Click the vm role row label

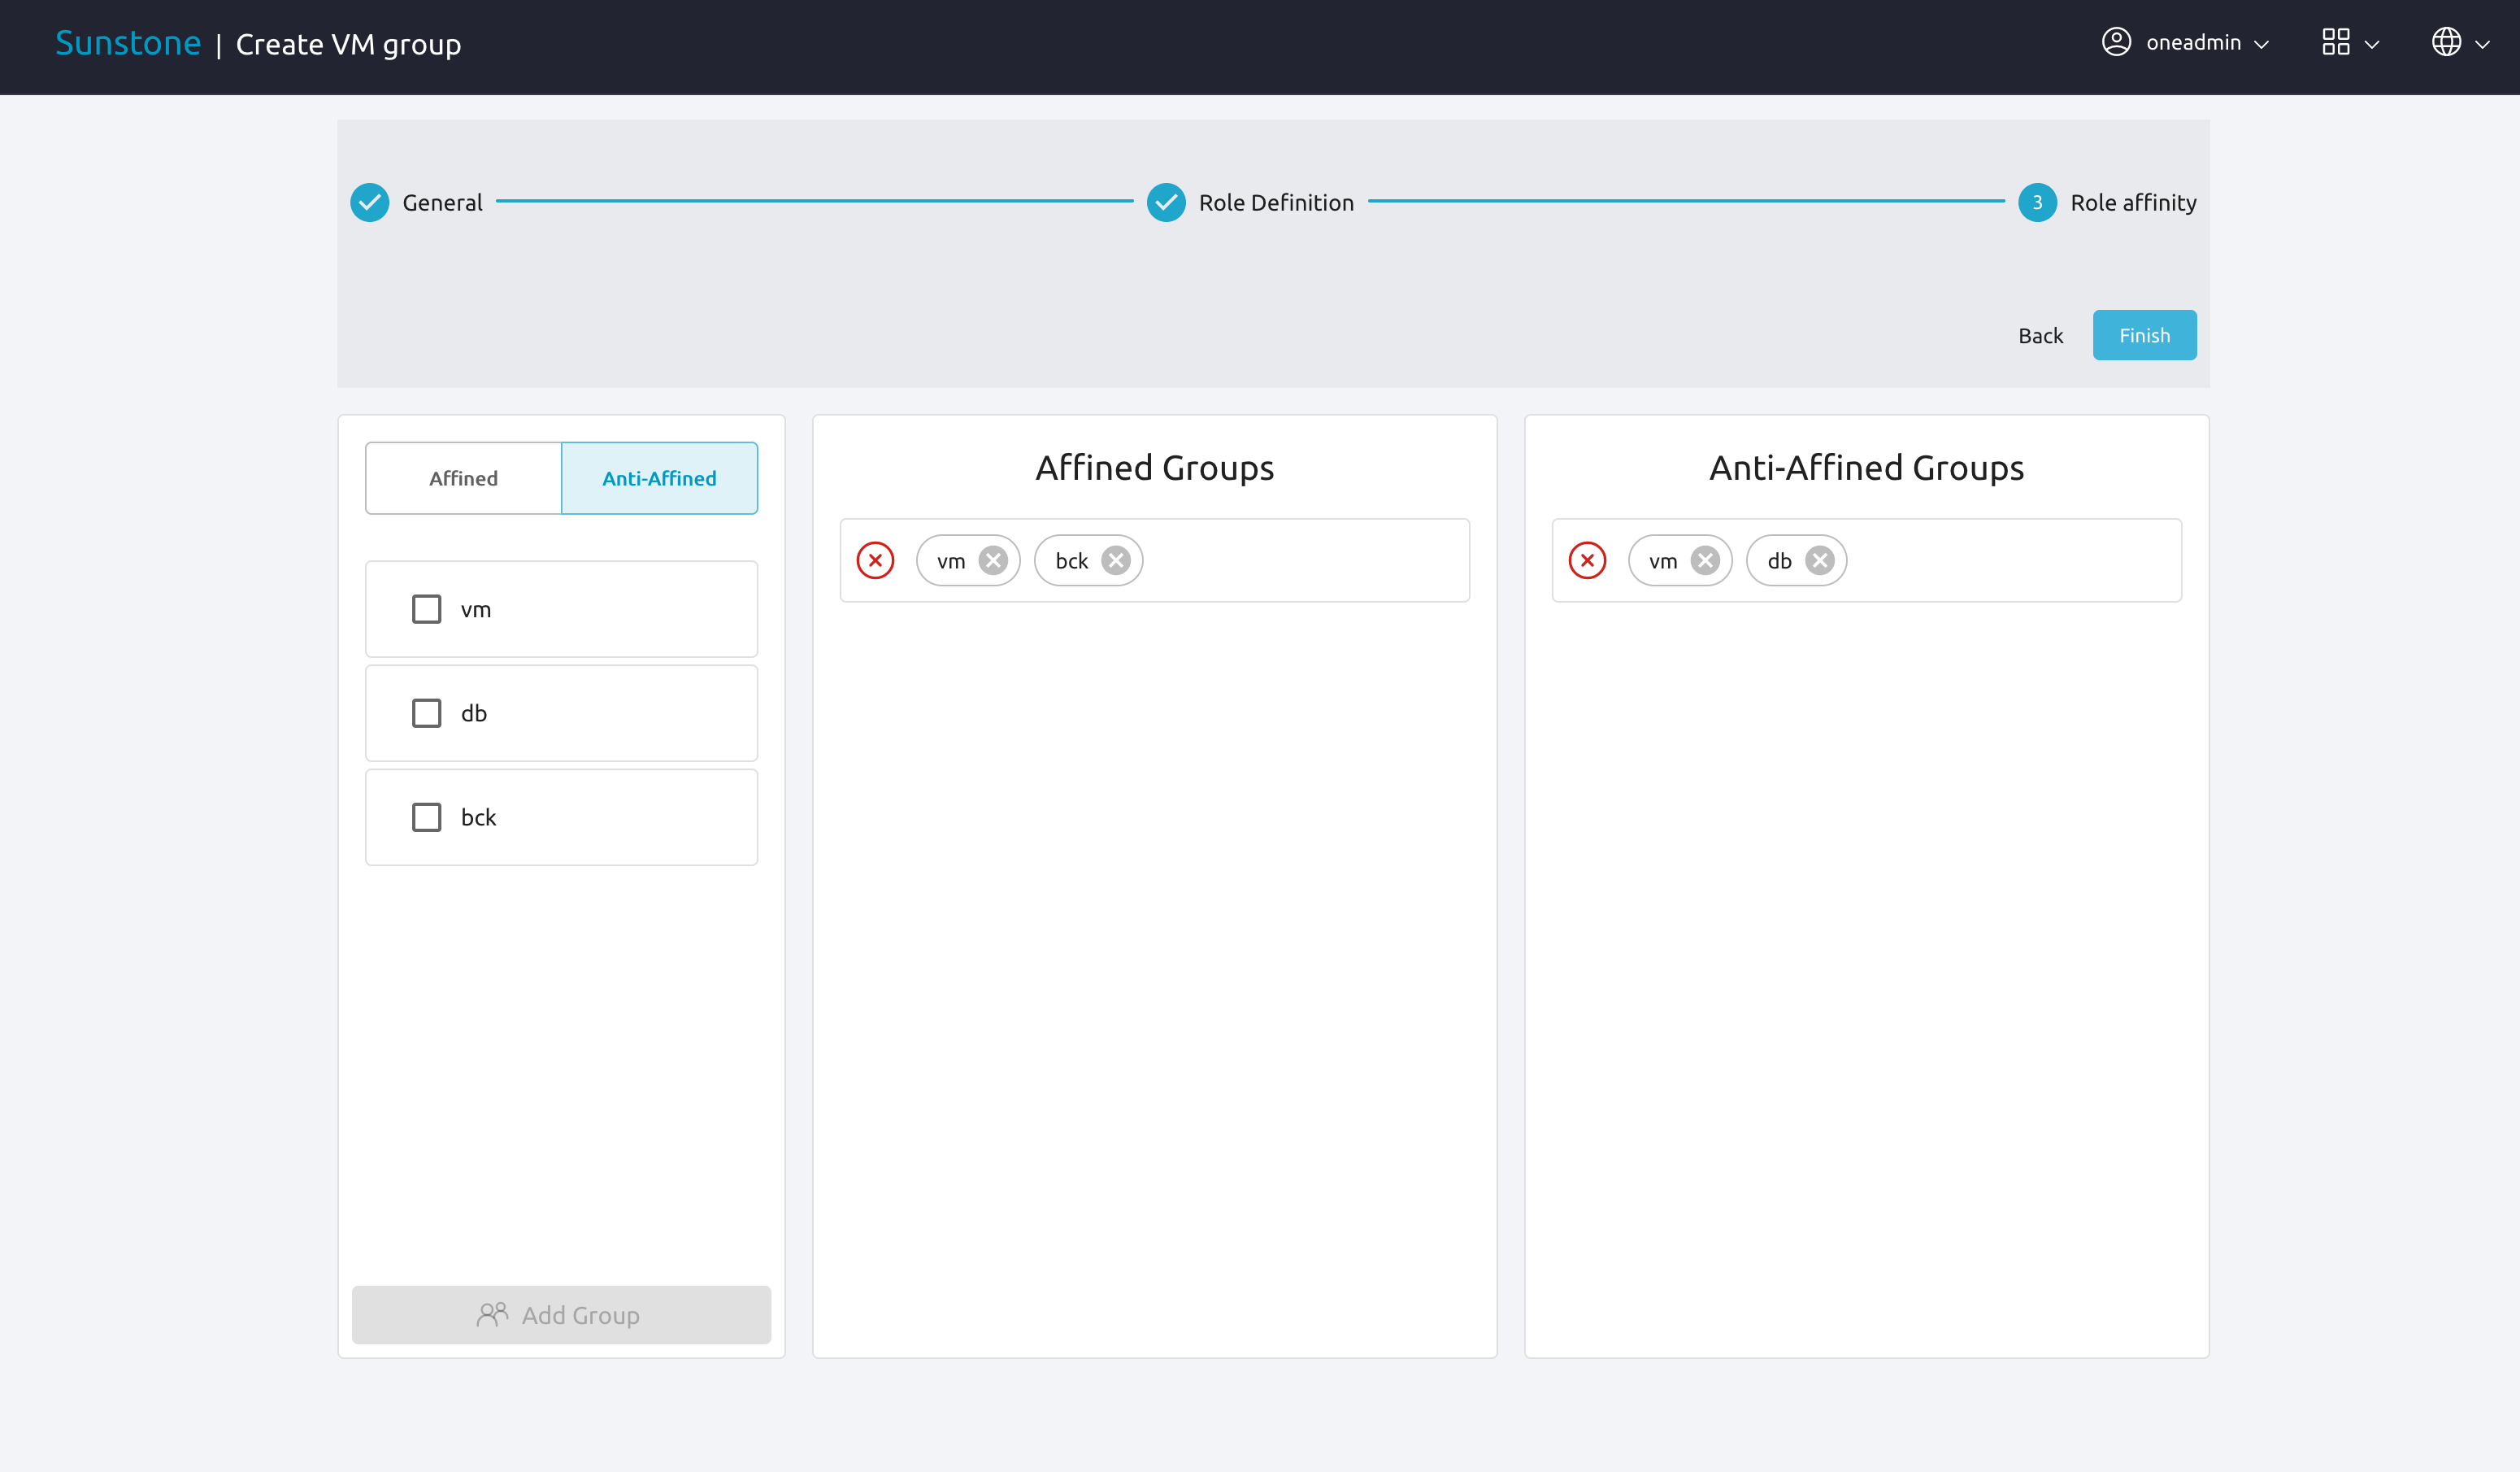coord(476,611)
